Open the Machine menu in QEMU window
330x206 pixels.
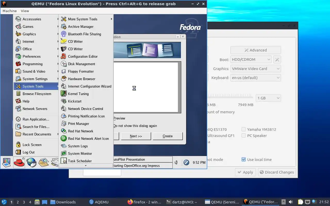(x=10, y=11)
